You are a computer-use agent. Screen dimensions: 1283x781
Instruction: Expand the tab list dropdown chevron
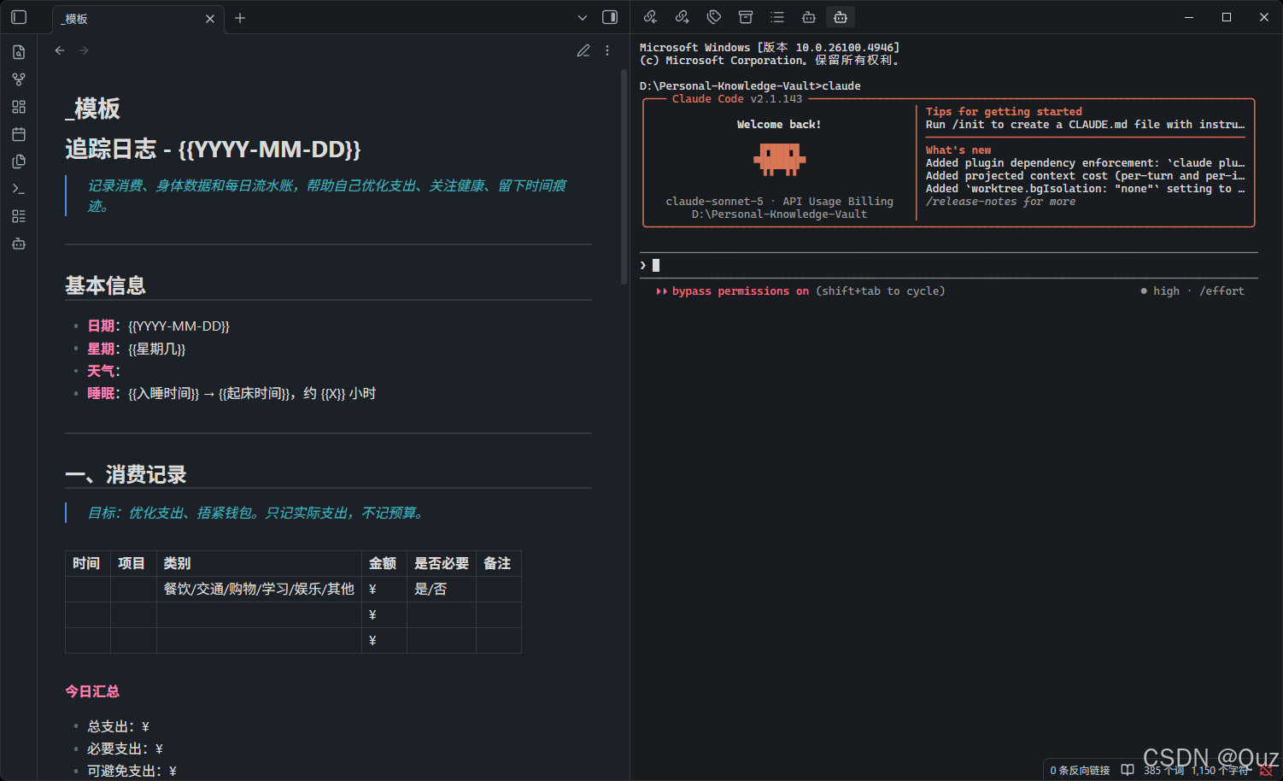pyautogui.click(x=583, y=18)
